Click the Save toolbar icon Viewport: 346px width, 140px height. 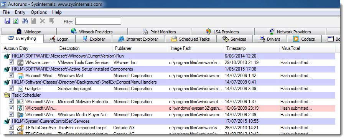coord(7,21)
